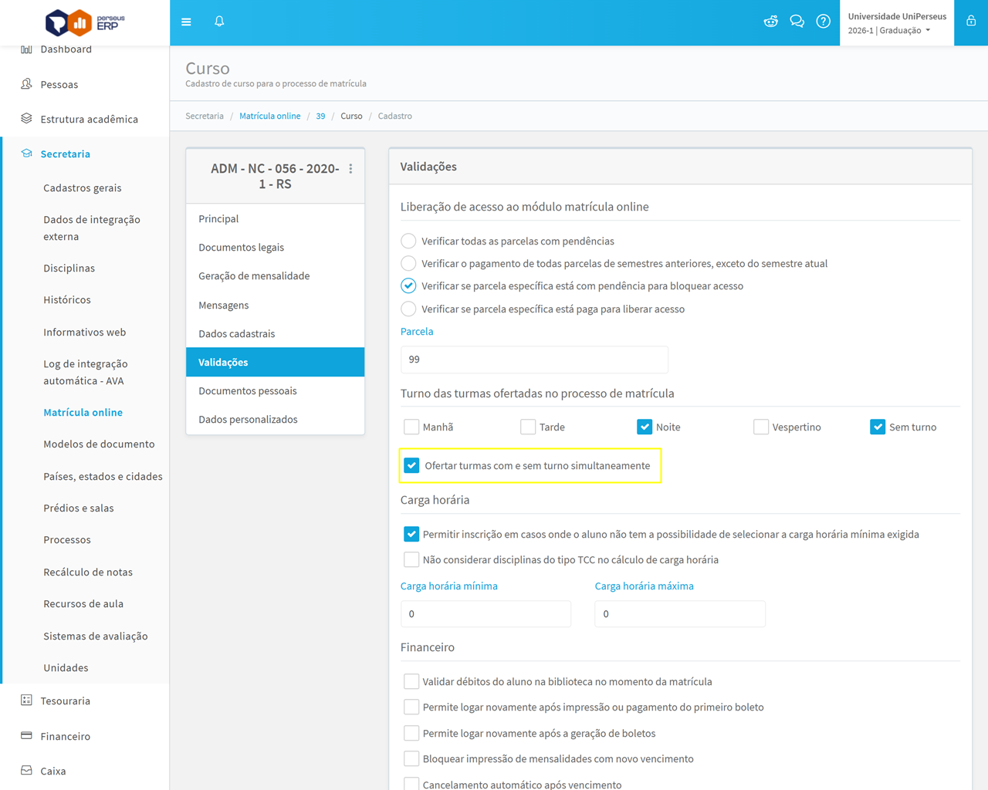Enable the Manhã turno checkbox
Image resolution: width=988 pixels, height=790 pixels.
pyautogui.click(x=411, y=427)
